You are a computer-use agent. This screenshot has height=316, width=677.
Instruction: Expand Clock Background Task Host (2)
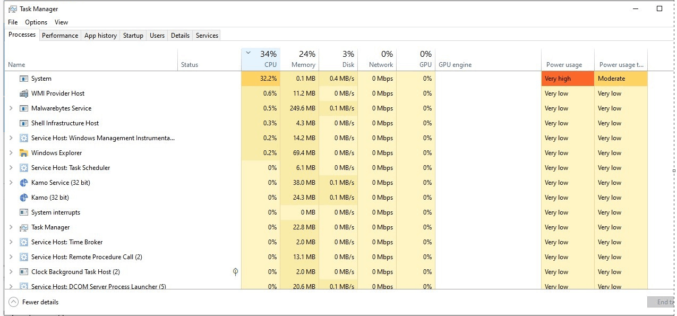pyautogui.click(x=11, y=272)
